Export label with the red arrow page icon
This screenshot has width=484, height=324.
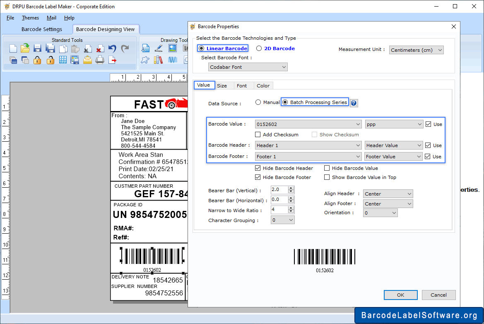(x=112, y=60)
